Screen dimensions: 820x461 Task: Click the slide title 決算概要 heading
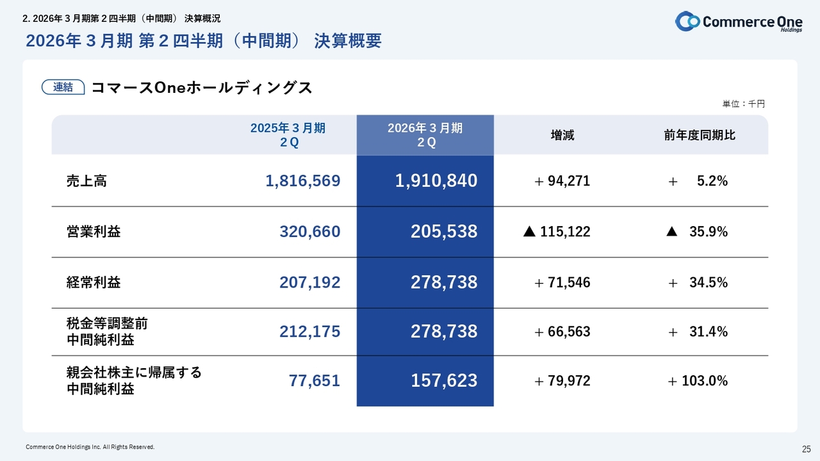(x=204, y=41)
